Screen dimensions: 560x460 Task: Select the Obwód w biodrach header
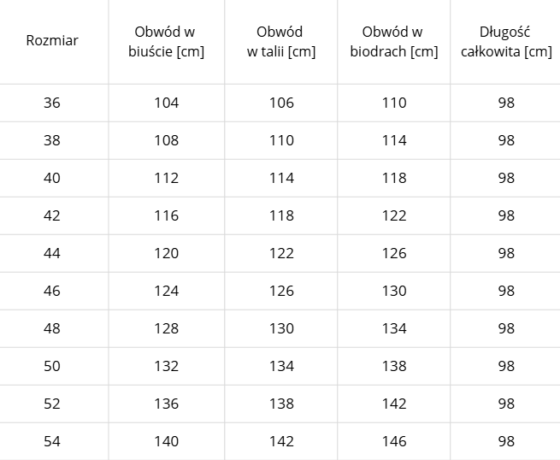393,41
